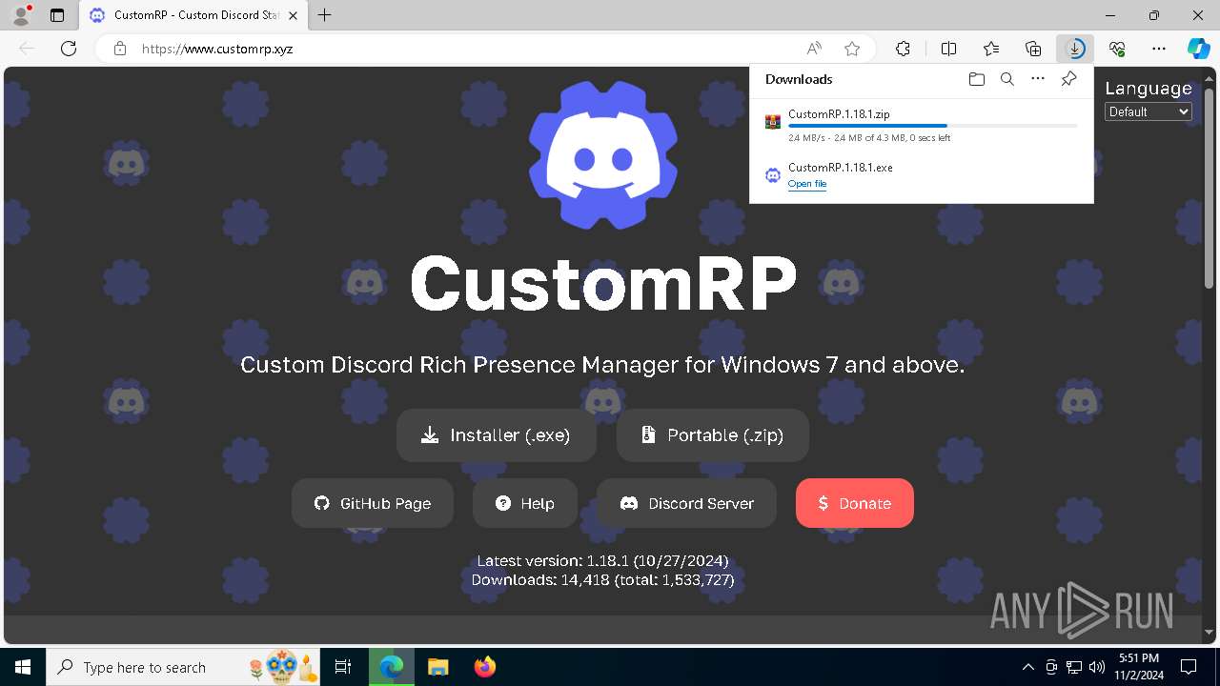Open the GitHub Page button

tap(373, 503)
